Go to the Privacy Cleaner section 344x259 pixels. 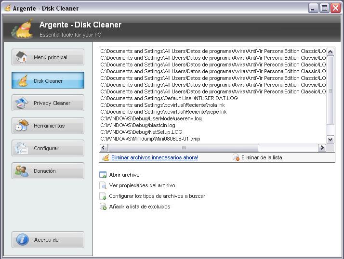pyautogui.click(x=48, y=103)
